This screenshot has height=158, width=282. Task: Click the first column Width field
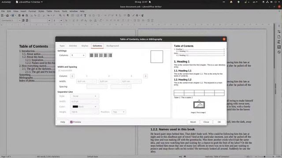pos(86,81)
